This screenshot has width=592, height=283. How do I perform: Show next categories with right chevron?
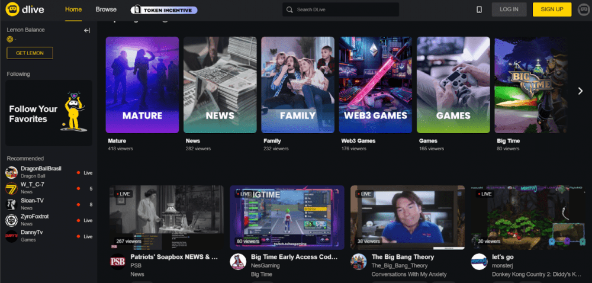pyautogui.click(x=580, y=91)
